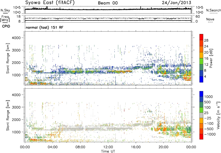Click '4000' on power panel range axis

[16, 38]
